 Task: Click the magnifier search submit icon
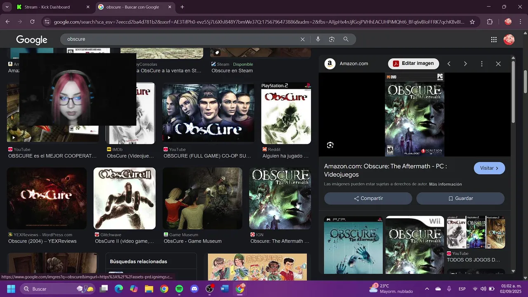tap(346, 39)
